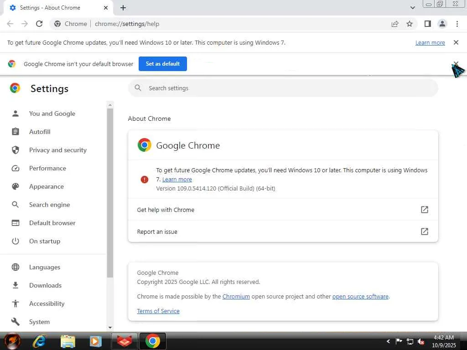This screenshot has width=467, height=350.
Task: Click the sidebar scrollbar down arrow
Action: pos(110,327)
